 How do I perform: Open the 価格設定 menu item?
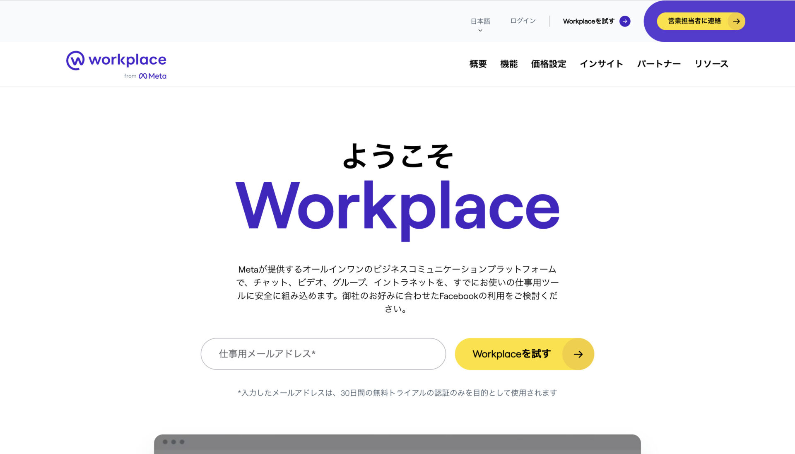tap(548, 64)
